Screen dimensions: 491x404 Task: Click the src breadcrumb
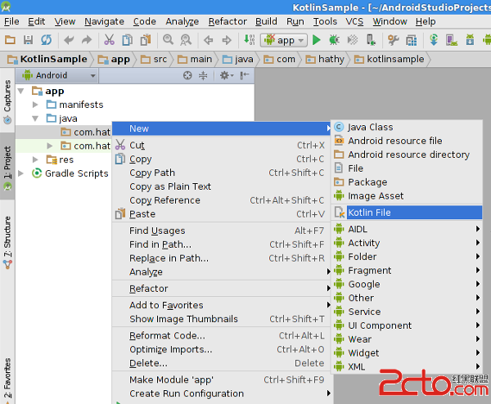click(x=154, y=59)
